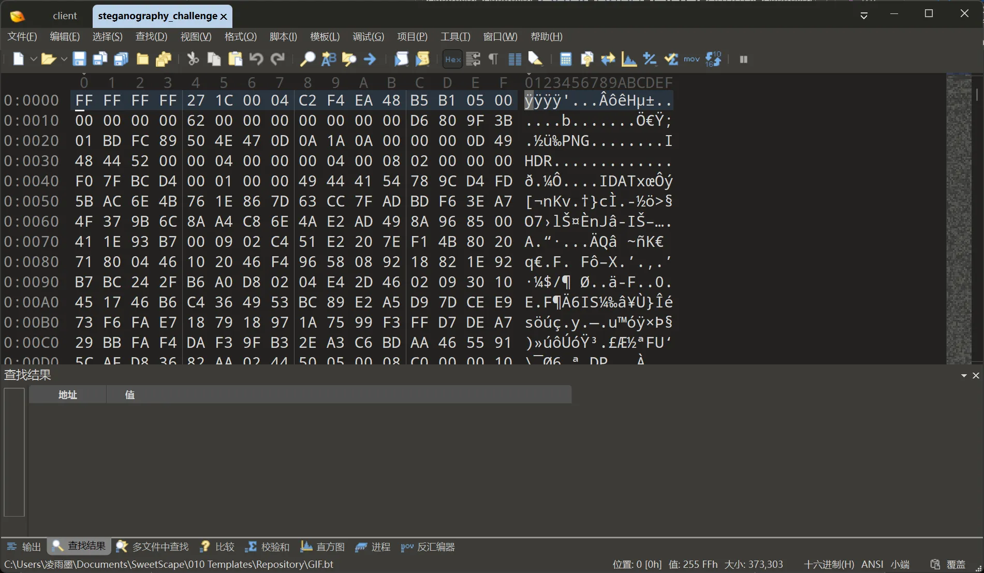Viewport: 984px width, 573px height.
Task: Toggle the Hex edit-as mode button
Action: tap(452, 59)
